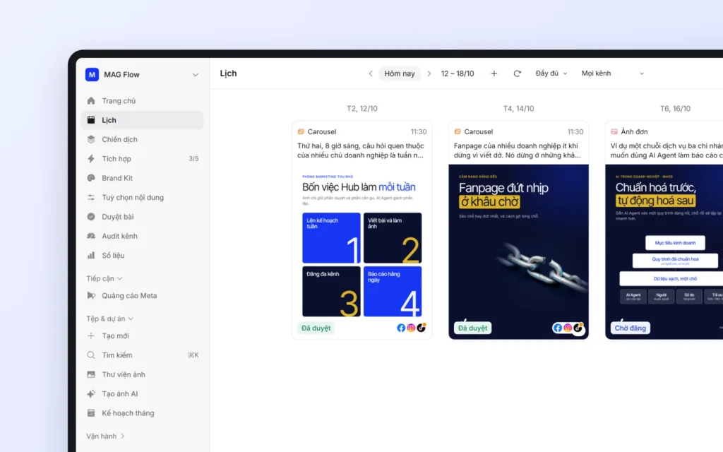The height and width of the screenshot is (452, 723).
Task: Open the Mọi kênh channel dropdown
Action: pos(612,73)
